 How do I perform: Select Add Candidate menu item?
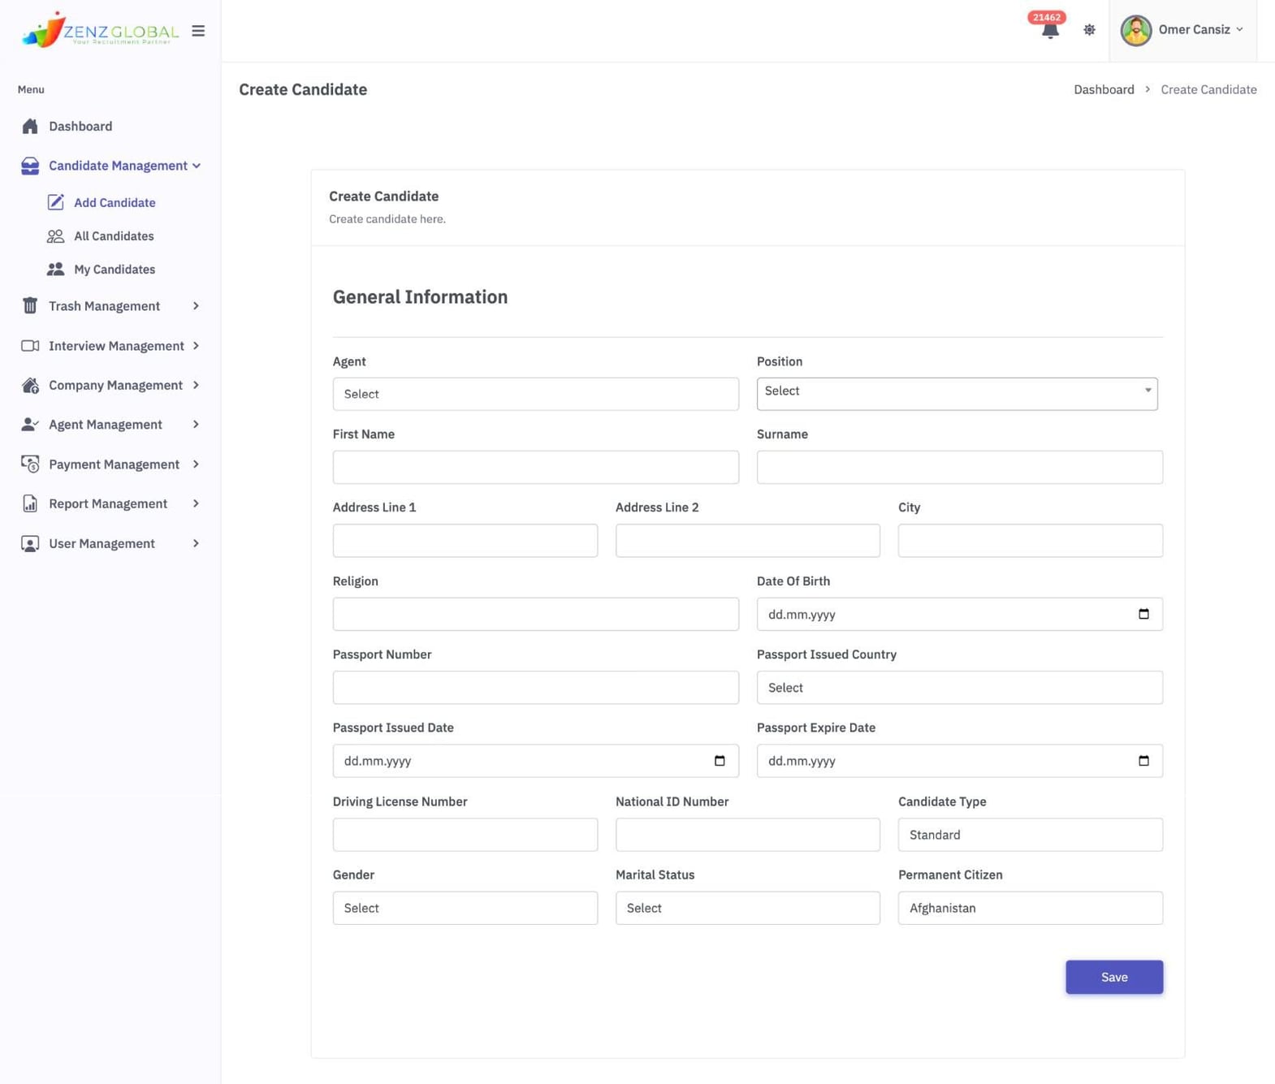[x=115, y=202]
